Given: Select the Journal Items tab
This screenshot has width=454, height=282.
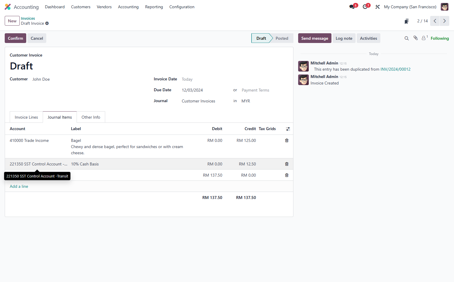Looking at the screenshot, I should pyautogui.click(x=60, y=117).
